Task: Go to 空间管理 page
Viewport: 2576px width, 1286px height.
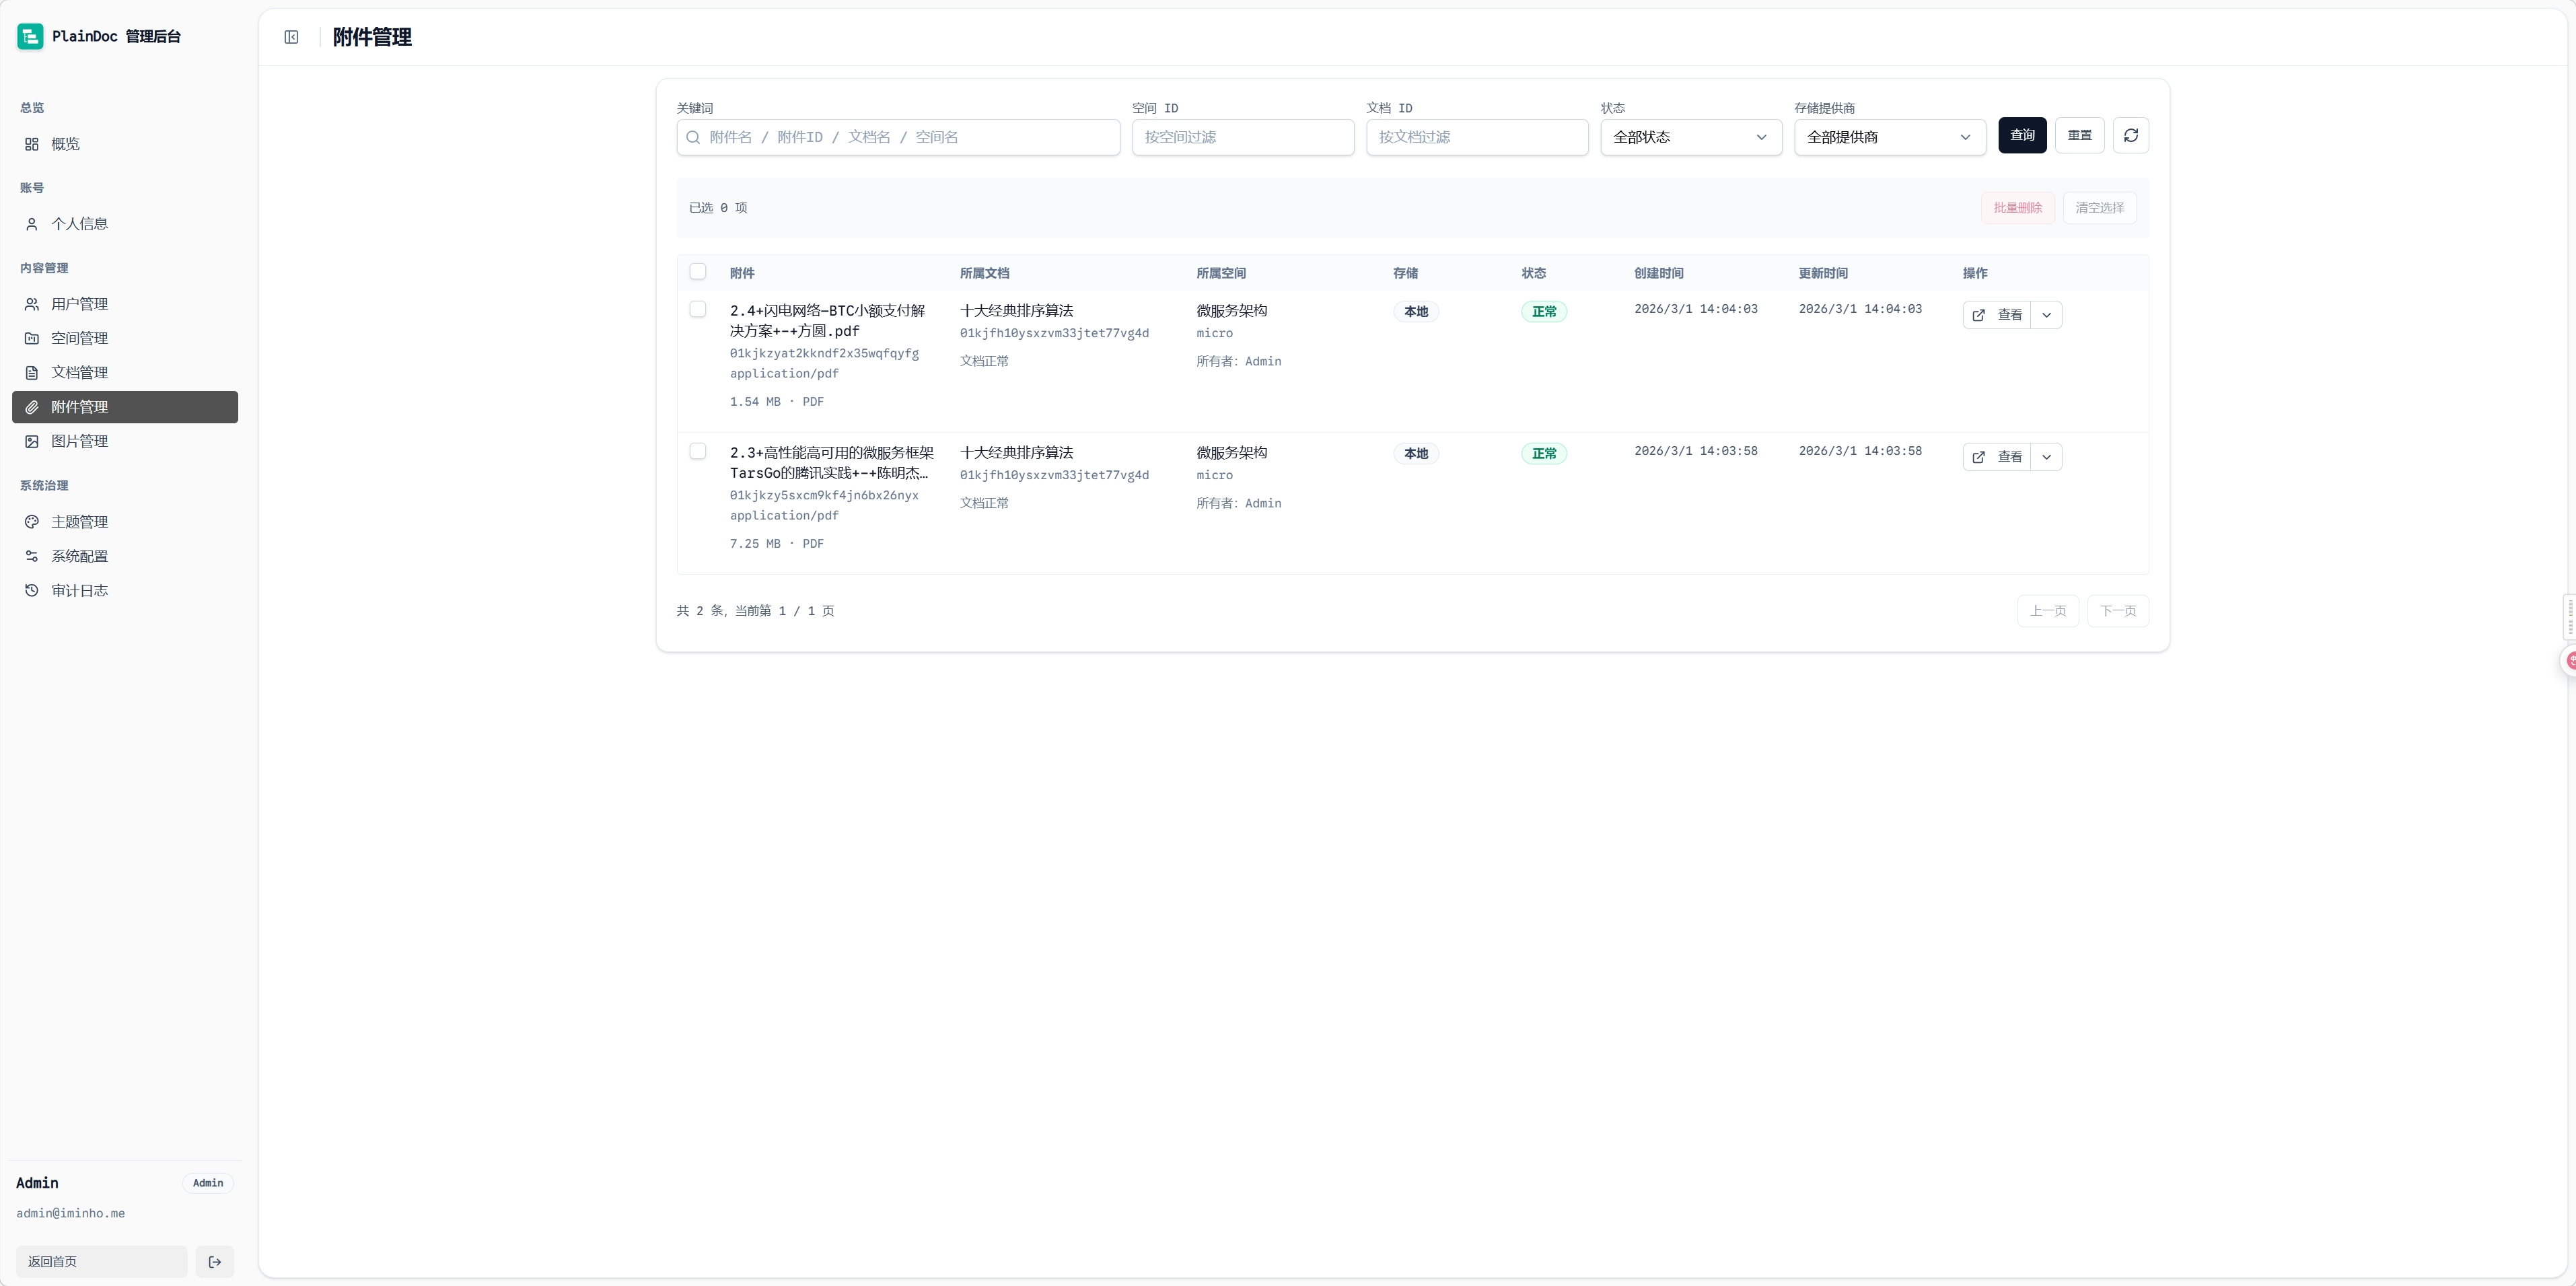Action: tap(125, 338)
